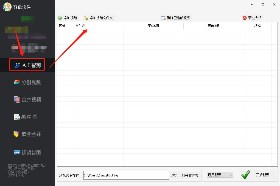This screenshot has width=280, height=186.
Task: Click inside the save path input field
Action: [126, 175]
